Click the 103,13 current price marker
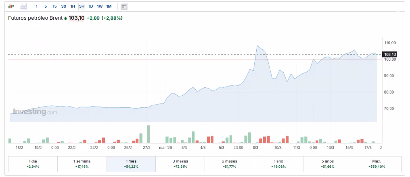The height and width of the screenshot is (177, 410). coord(389,54)
